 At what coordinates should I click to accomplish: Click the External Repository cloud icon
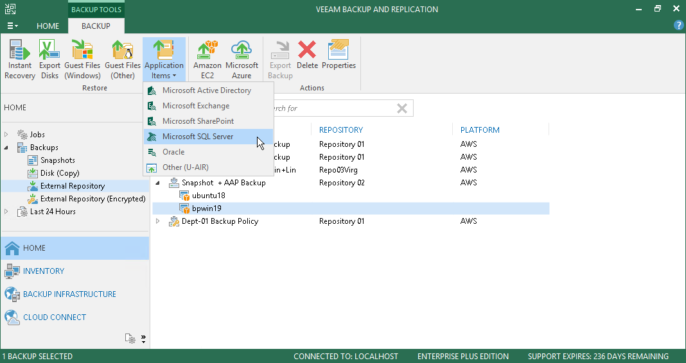[33, 186]
